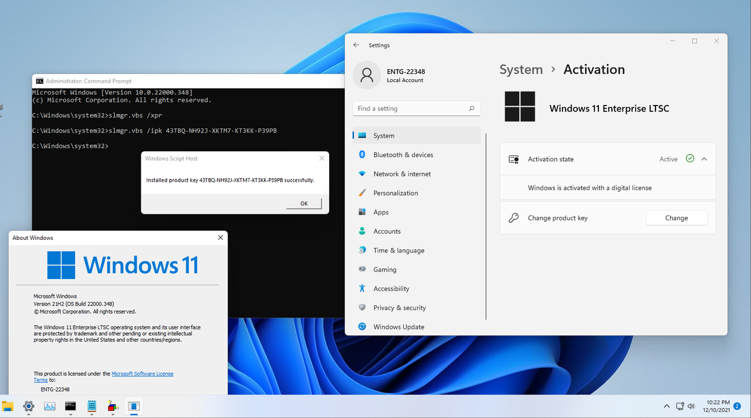
Task: Switch to the About Windows taskbar icon
Action: tap(134, 406)
